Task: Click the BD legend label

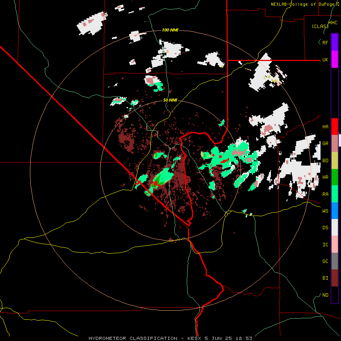Action: coord(325,161)
